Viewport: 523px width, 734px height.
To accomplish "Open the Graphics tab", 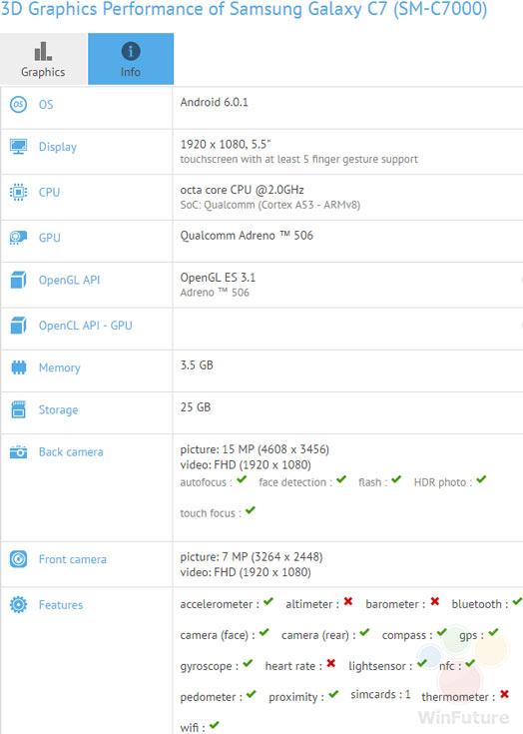I will pyautogui.click(x=43, y=59).
